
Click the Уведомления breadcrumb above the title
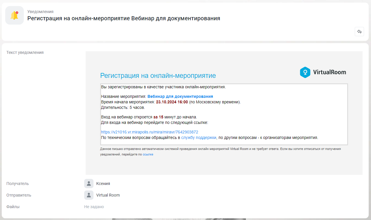tap(40, 12)
